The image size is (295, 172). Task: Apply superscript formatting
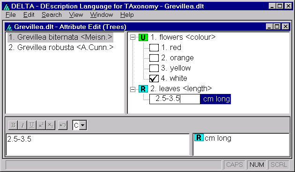point(41,125)
